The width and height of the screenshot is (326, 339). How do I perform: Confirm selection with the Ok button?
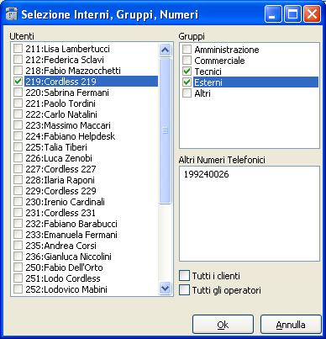(223, 325)
